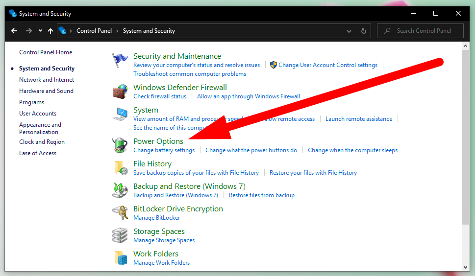The height and width of the screenshot is (276, 475).
Task: Open Windows Defender Firewall heading
Action: 180,88
